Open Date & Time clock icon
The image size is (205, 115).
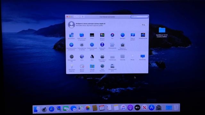coord(82,66)
